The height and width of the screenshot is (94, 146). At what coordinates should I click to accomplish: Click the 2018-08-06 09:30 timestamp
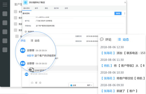(112, 85)
